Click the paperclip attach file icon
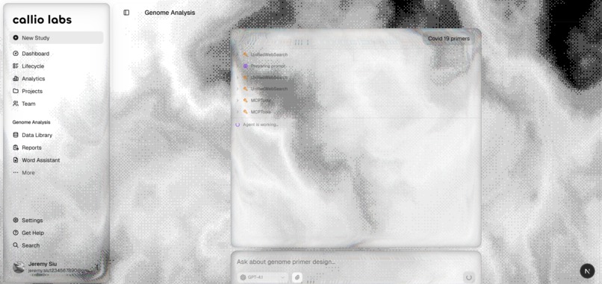 297,277
